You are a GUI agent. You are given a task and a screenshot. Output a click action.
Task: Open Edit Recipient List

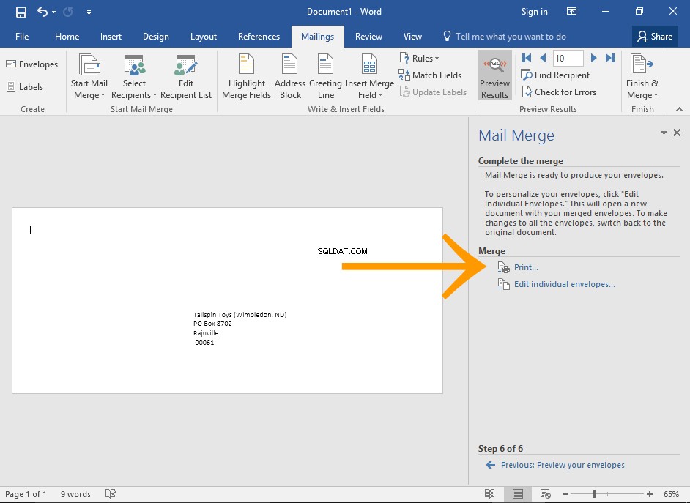pos(186,77)
